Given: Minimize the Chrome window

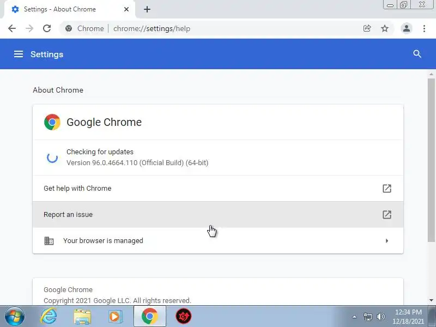Looking at the screenshot, I should tap(390, 5).
